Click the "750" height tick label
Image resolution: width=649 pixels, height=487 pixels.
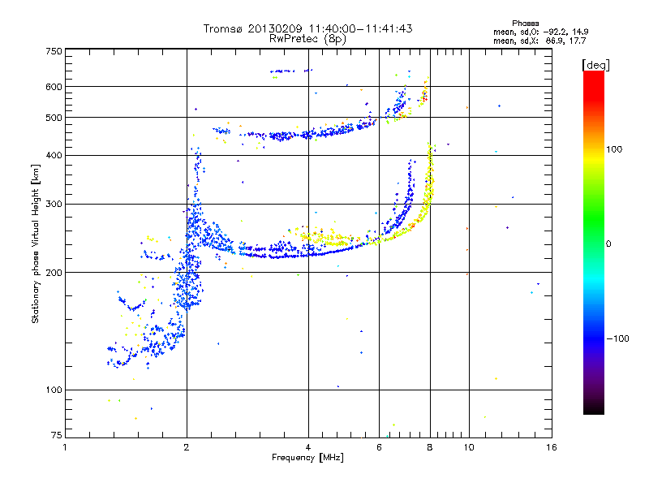(54, 51)
